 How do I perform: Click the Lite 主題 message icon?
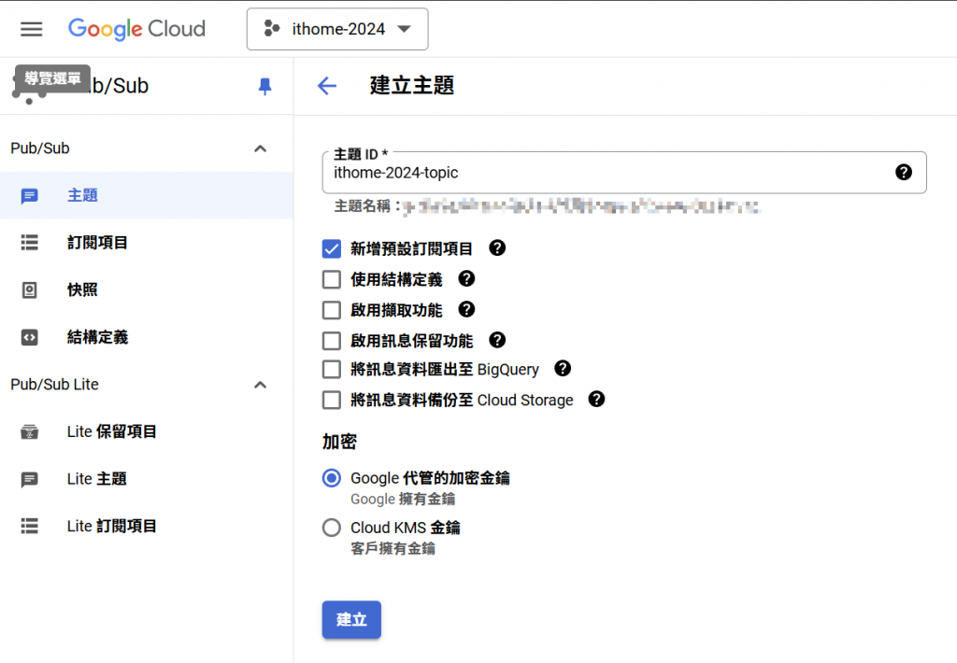coord(29,479)
